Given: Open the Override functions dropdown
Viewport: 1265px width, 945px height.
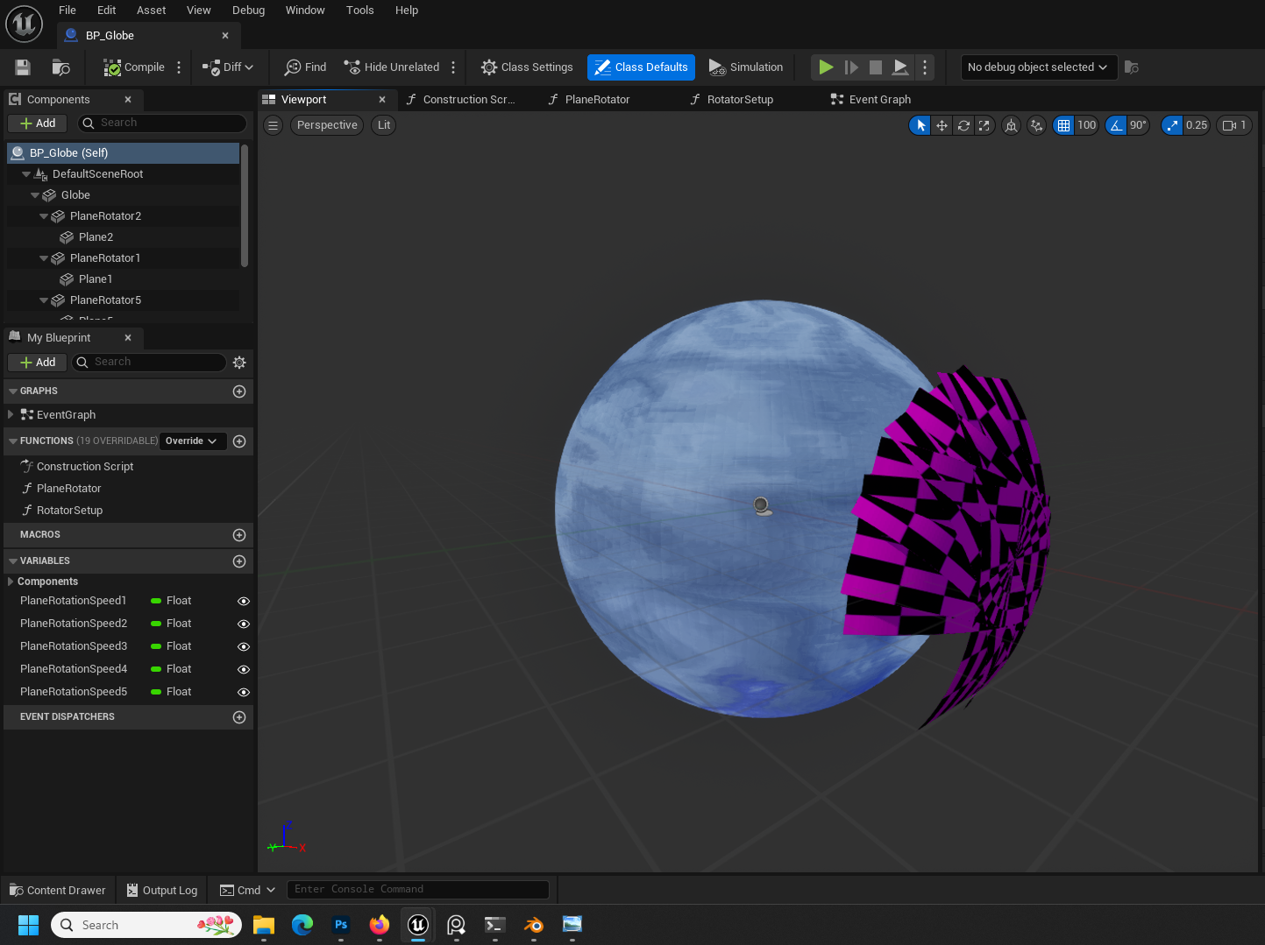Looking at the screenshot, I should pyautogui.click(x=192, y=441).
